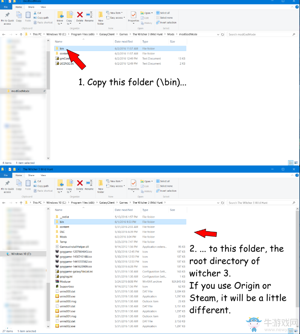300x334 pixels.
Task: Click Copy icon in modGodMode window ribbon
Action: tap(19, 17)
